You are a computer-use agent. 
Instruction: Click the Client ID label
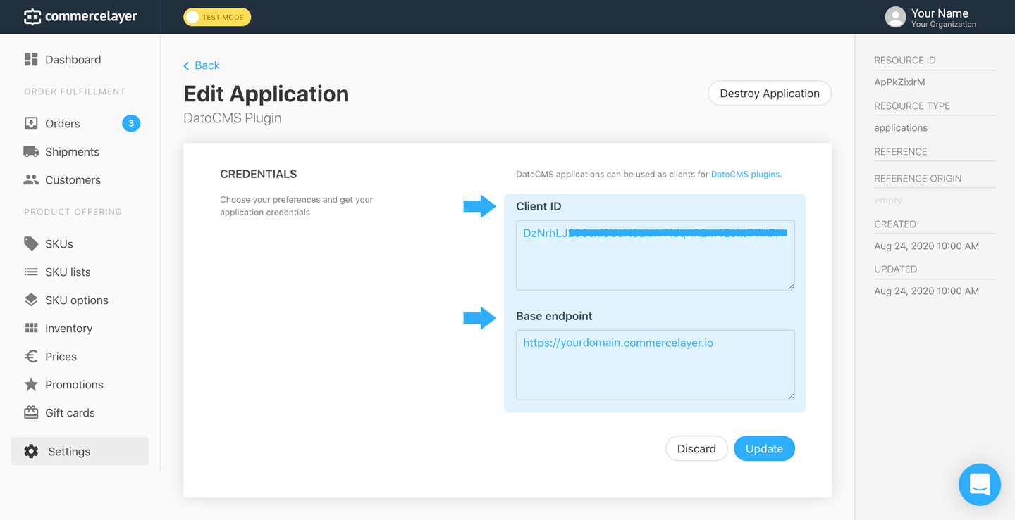539,206
